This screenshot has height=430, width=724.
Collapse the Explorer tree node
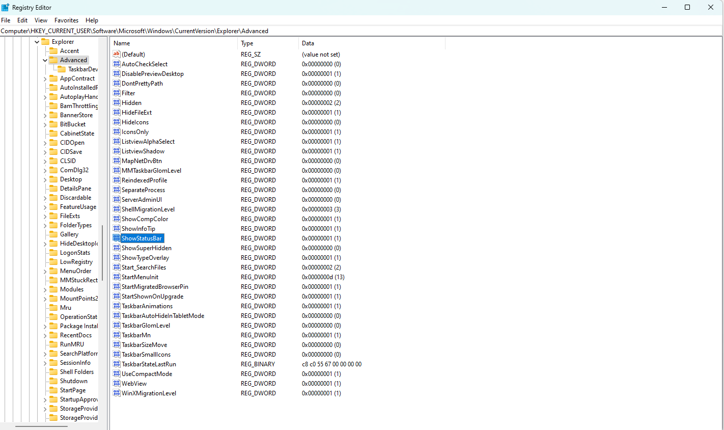click(x=36, y=41)
